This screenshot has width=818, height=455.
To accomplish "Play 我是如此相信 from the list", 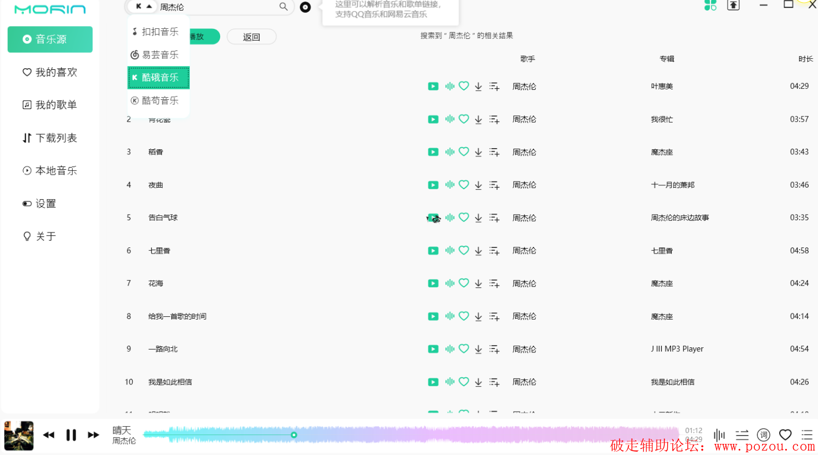I will coord(433,382).
